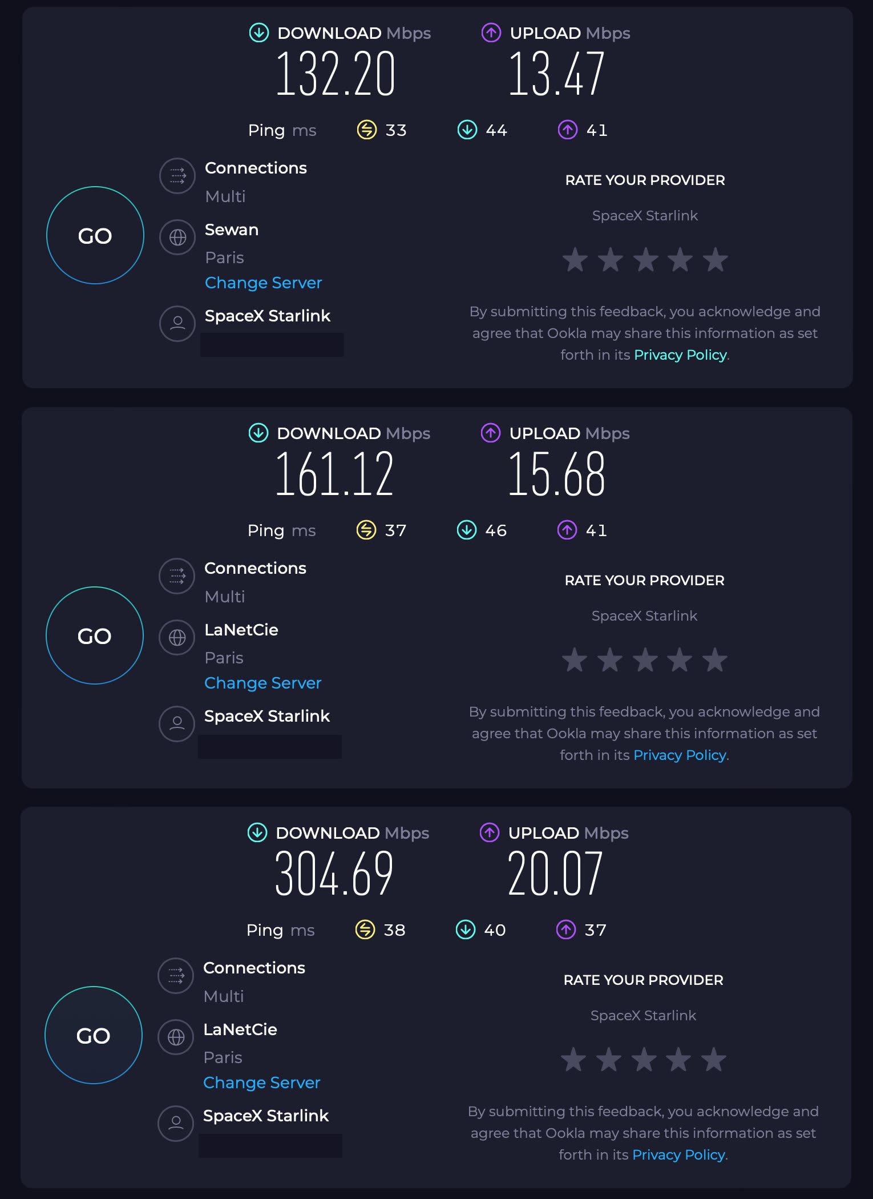This screenshot has width=873, height=1199.
Task: Select the third star in the middle panel rating
Action: pyautogui.click(x=645, y=660)
